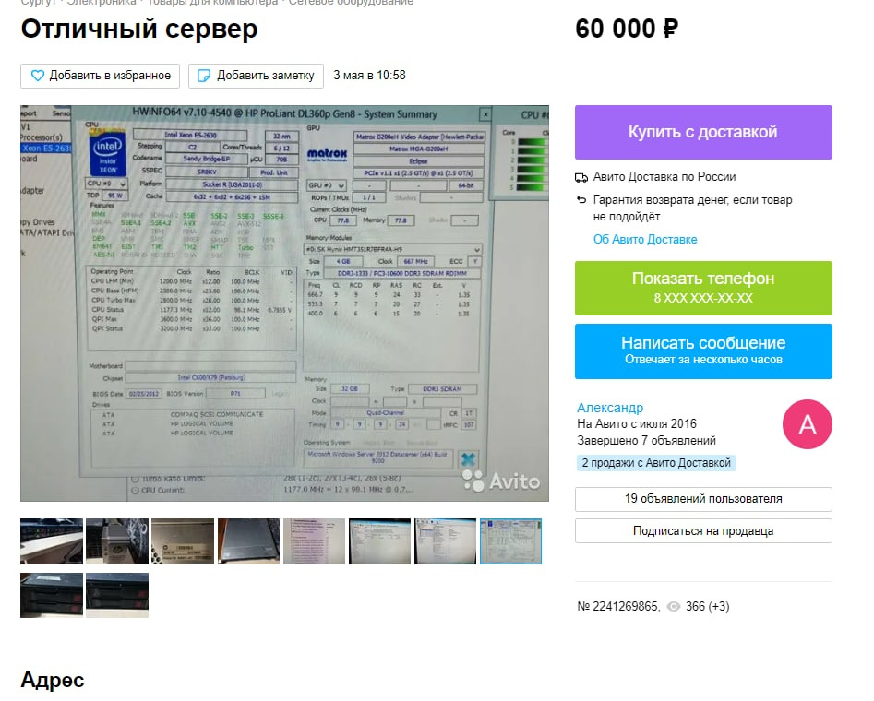Click the heart icon to add to favorites
The height and width of the screenshot is (701, 874).
[x=37, y=76]
